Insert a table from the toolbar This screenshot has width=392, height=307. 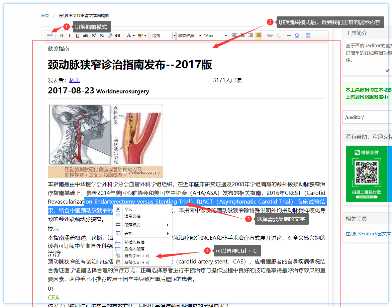click(x=308, y=35)
